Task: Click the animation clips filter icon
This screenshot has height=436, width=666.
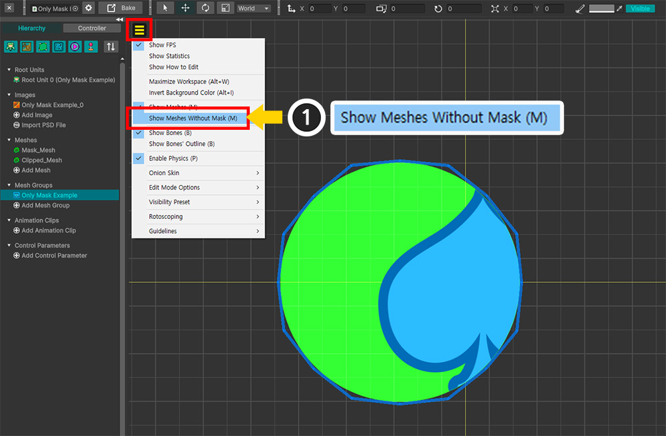Action: [75, 47]
